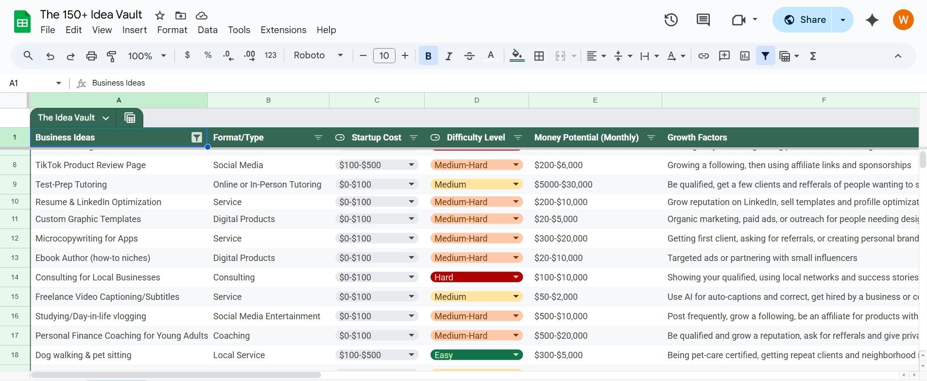Star this spreadsheet document
The height and width of the screenshot is (381, 927).
159,16
